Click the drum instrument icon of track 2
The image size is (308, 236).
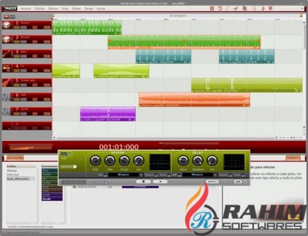click(x=7, y=39)
